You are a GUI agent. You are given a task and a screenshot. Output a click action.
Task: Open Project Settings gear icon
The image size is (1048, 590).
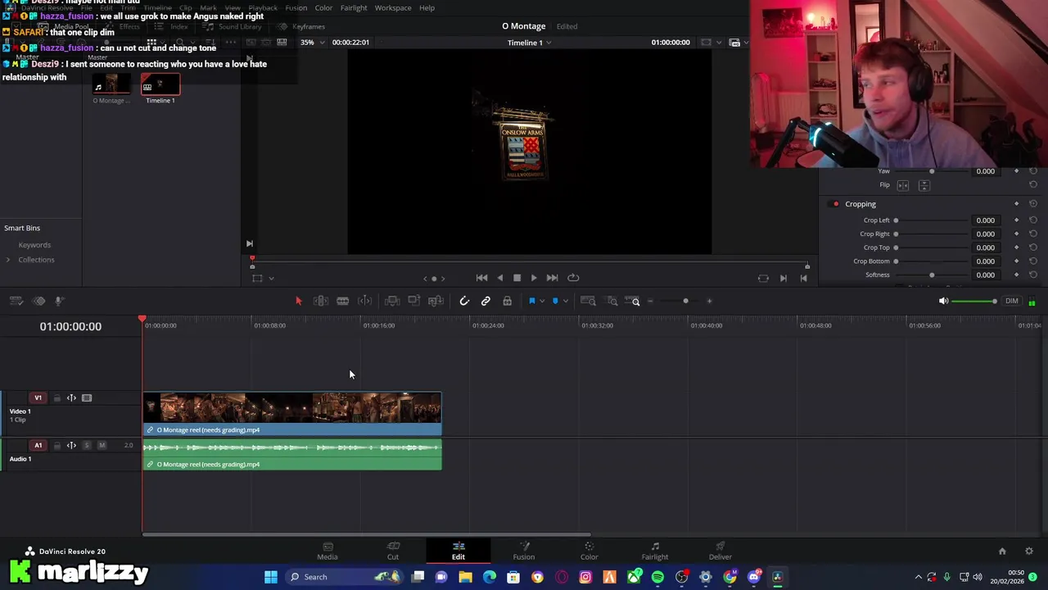pos(1029,551)
